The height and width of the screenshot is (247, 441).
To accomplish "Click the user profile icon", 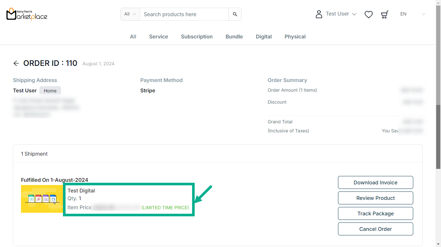I will 319,14.
